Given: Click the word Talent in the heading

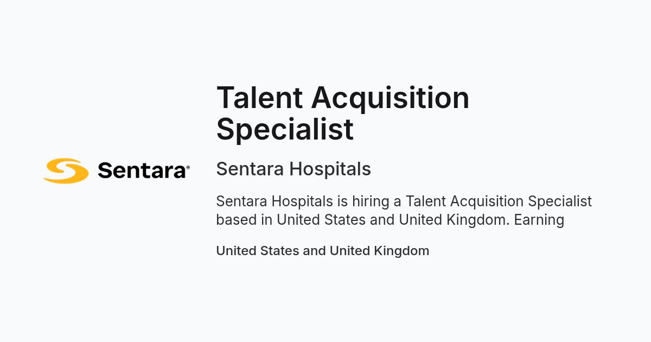Looking at the screenshot, I should [x=259, y=97].
